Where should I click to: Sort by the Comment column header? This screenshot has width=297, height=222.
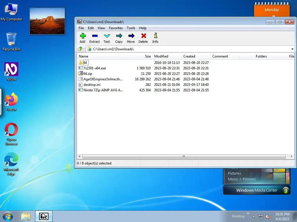point(225,56)
